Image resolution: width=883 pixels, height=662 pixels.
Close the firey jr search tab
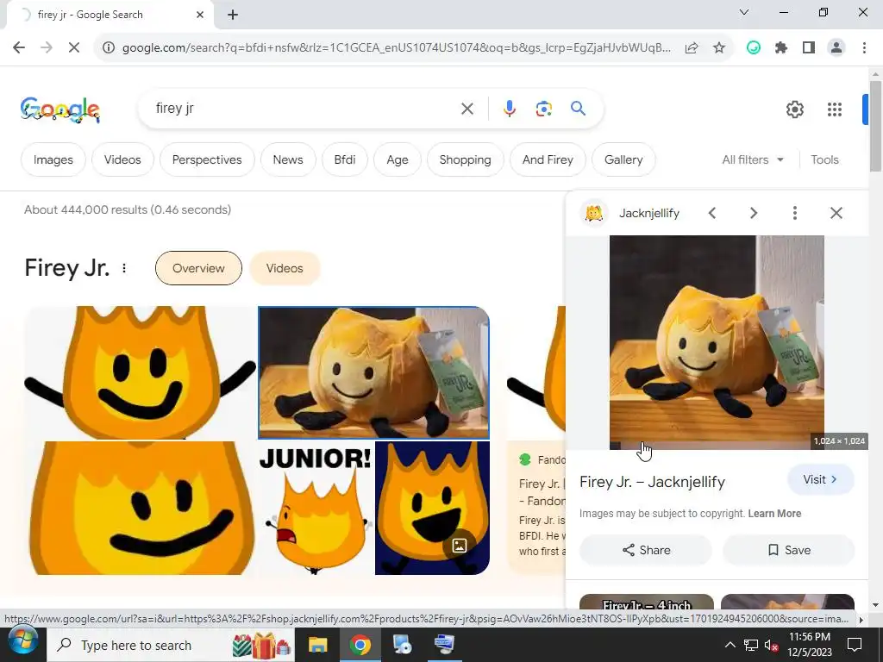[200, 15]
